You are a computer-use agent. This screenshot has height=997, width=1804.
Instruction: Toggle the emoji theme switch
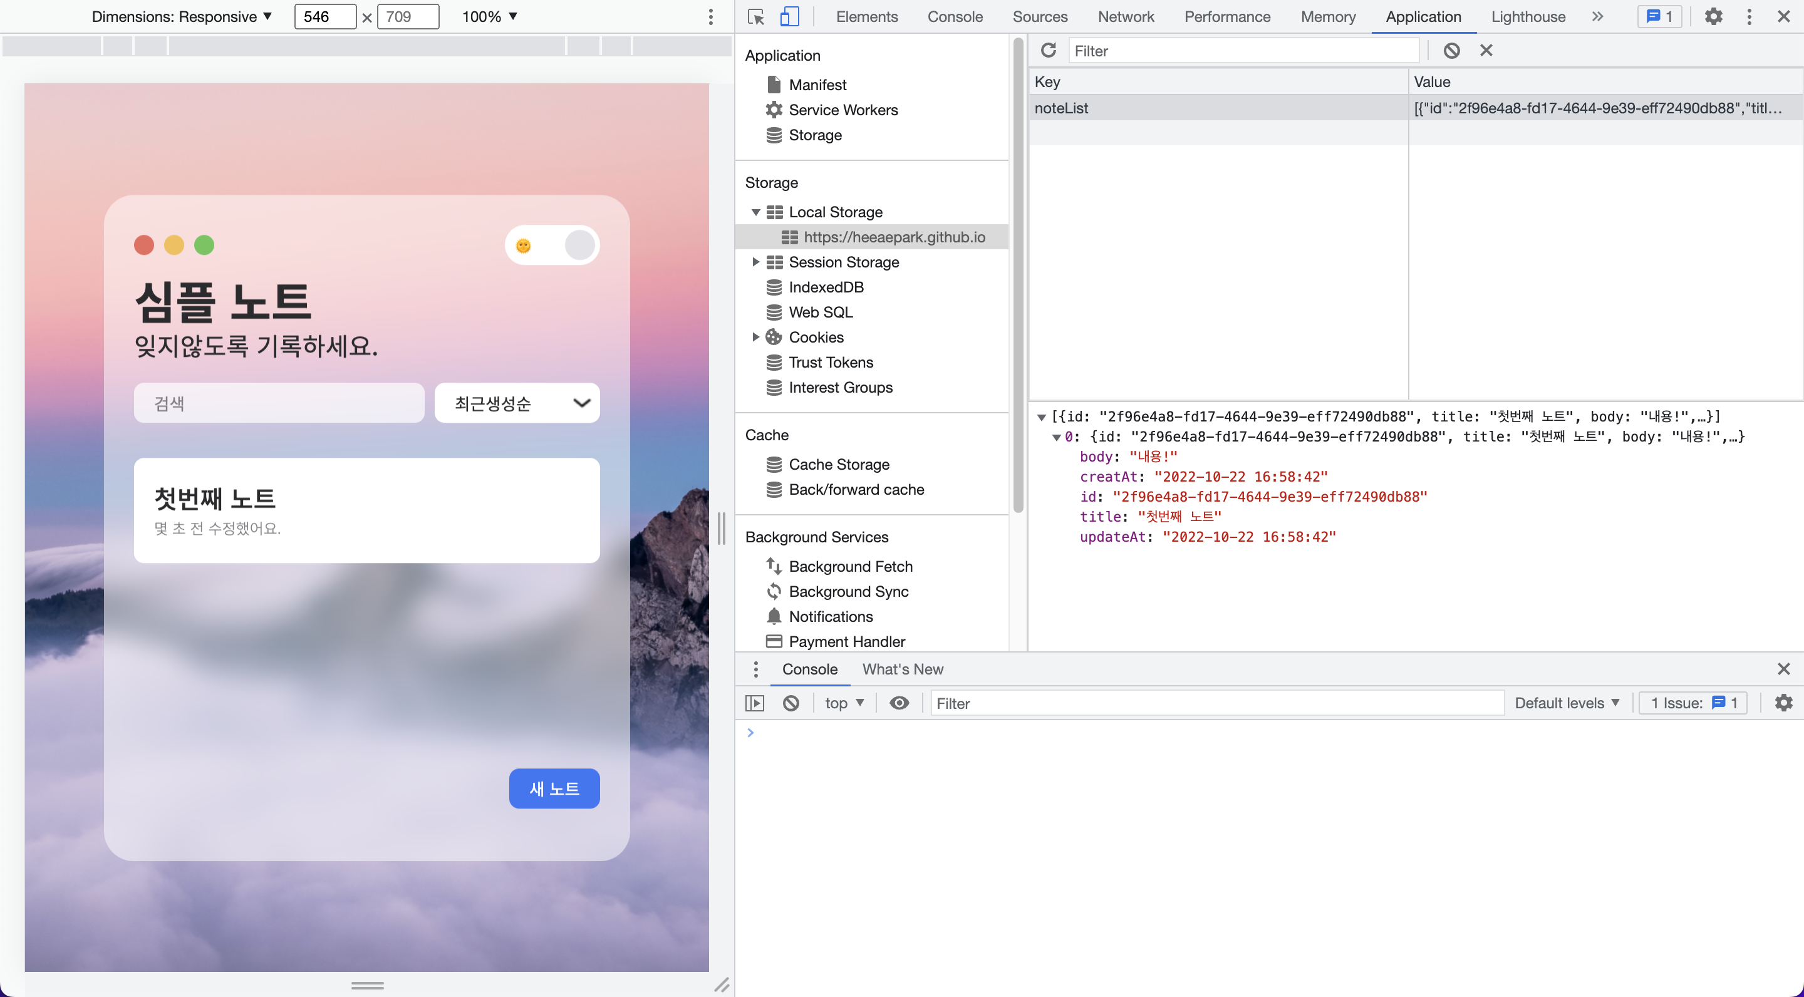click(552, 245)
